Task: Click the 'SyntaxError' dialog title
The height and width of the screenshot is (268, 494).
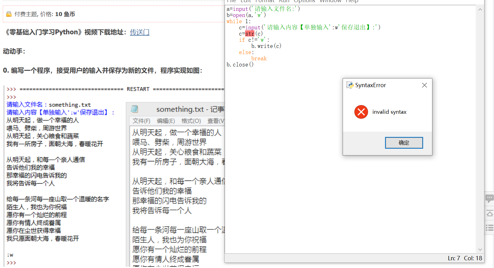Action: tap(370, 85)
